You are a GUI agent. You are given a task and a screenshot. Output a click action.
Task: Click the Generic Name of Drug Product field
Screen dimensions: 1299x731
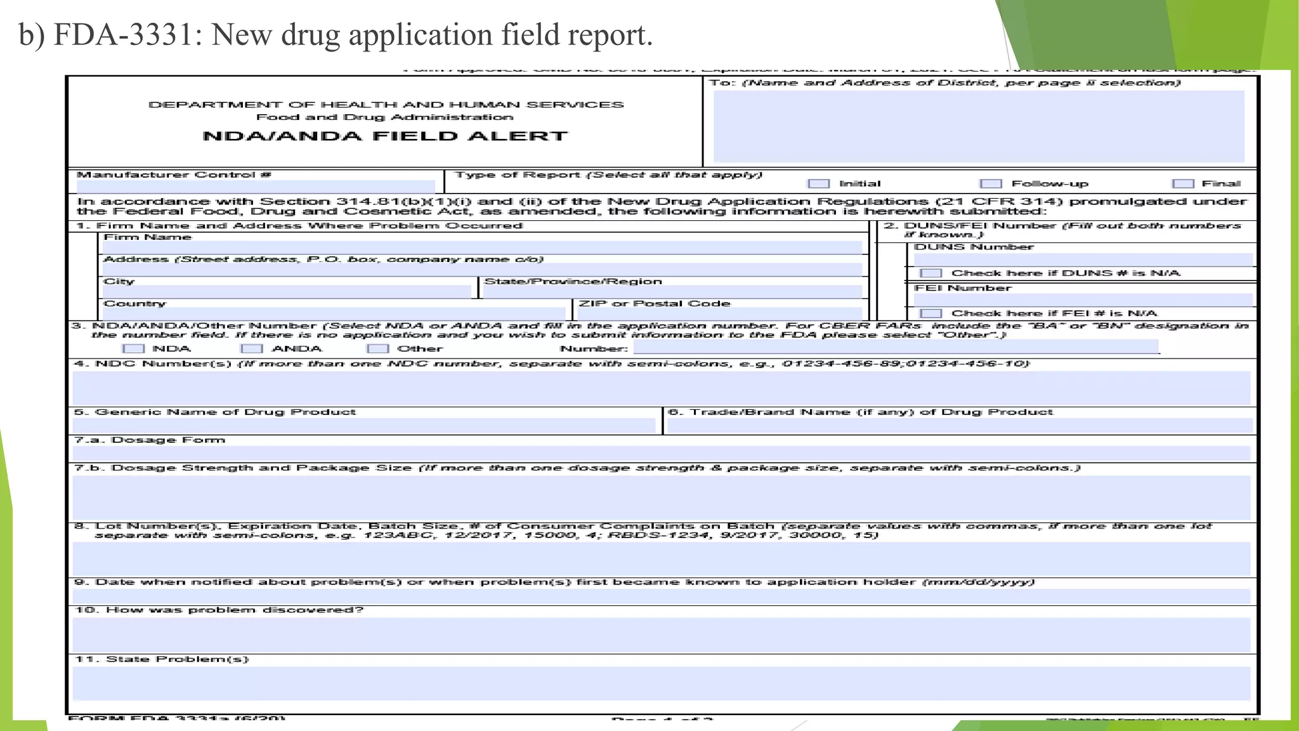click(363, 426)
